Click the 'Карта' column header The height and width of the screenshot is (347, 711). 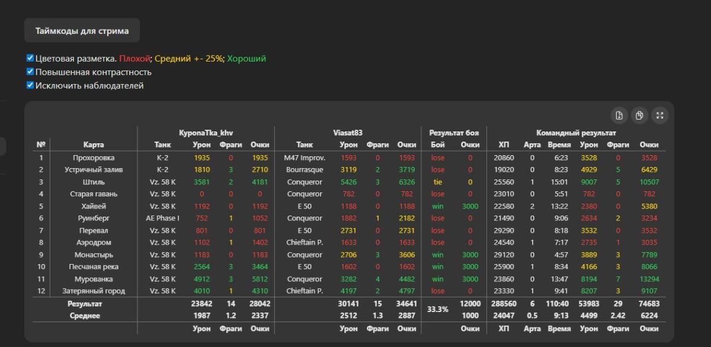pos(94,144)
